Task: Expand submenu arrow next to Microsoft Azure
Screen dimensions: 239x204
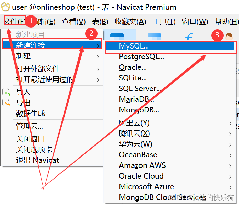Action: 231,187
